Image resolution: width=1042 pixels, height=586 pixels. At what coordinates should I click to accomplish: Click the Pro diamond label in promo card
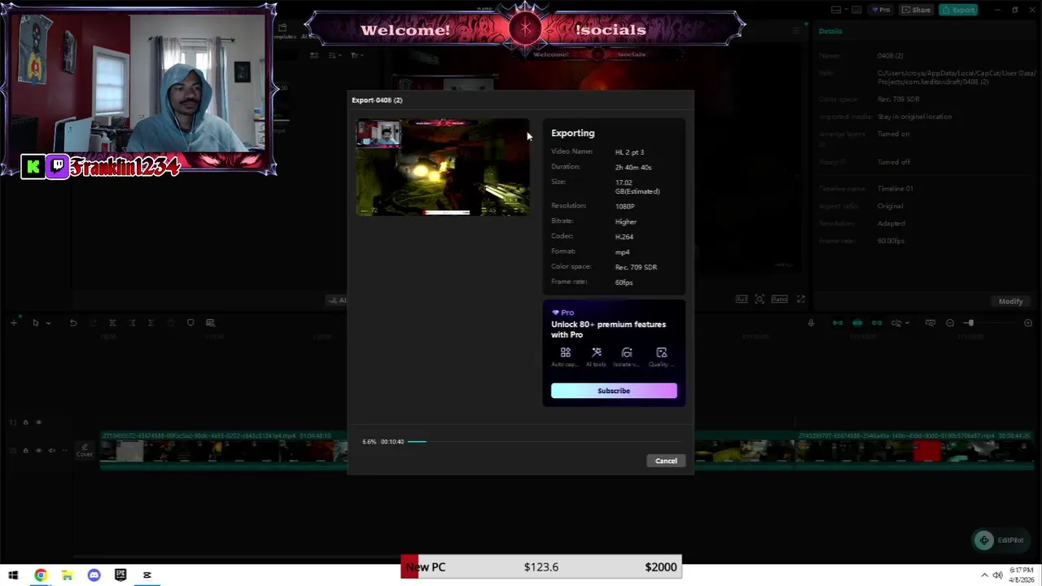(x=563, y=313)
